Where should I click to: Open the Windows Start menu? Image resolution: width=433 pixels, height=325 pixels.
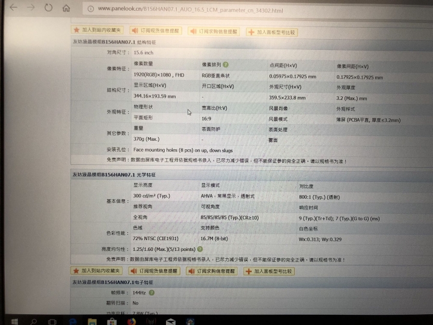(x=14, y=321)
